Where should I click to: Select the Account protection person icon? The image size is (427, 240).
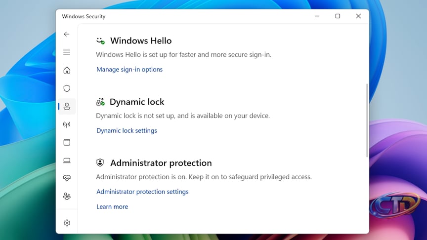(67, 106)
